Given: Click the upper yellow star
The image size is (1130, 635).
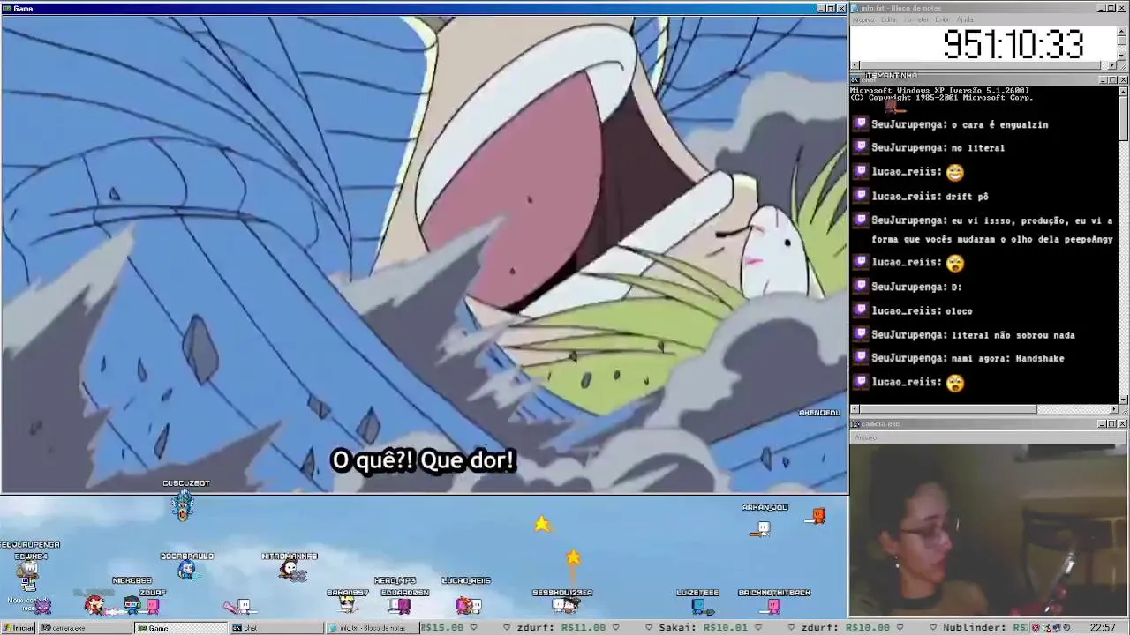Looking at the screenshot, I should (542, 525).
